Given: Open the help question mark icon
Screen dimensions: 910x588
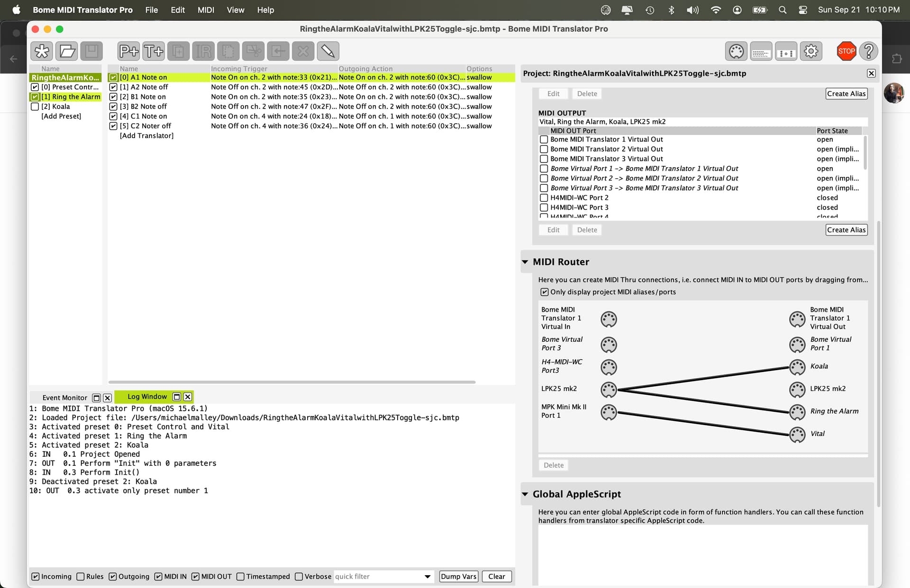Looking at the screenshot, I should [869, 51].
